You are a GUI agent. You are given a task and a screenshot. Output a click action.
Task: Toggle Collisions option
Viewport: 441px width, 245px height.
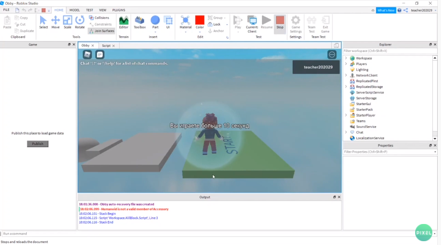[99, 18]
